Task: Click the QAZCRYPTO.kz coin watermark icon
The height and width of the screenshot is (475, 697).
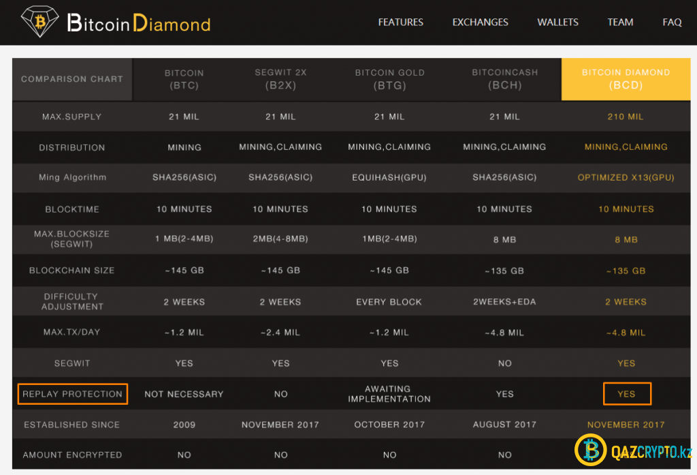Action: click(x=590, y=450)
